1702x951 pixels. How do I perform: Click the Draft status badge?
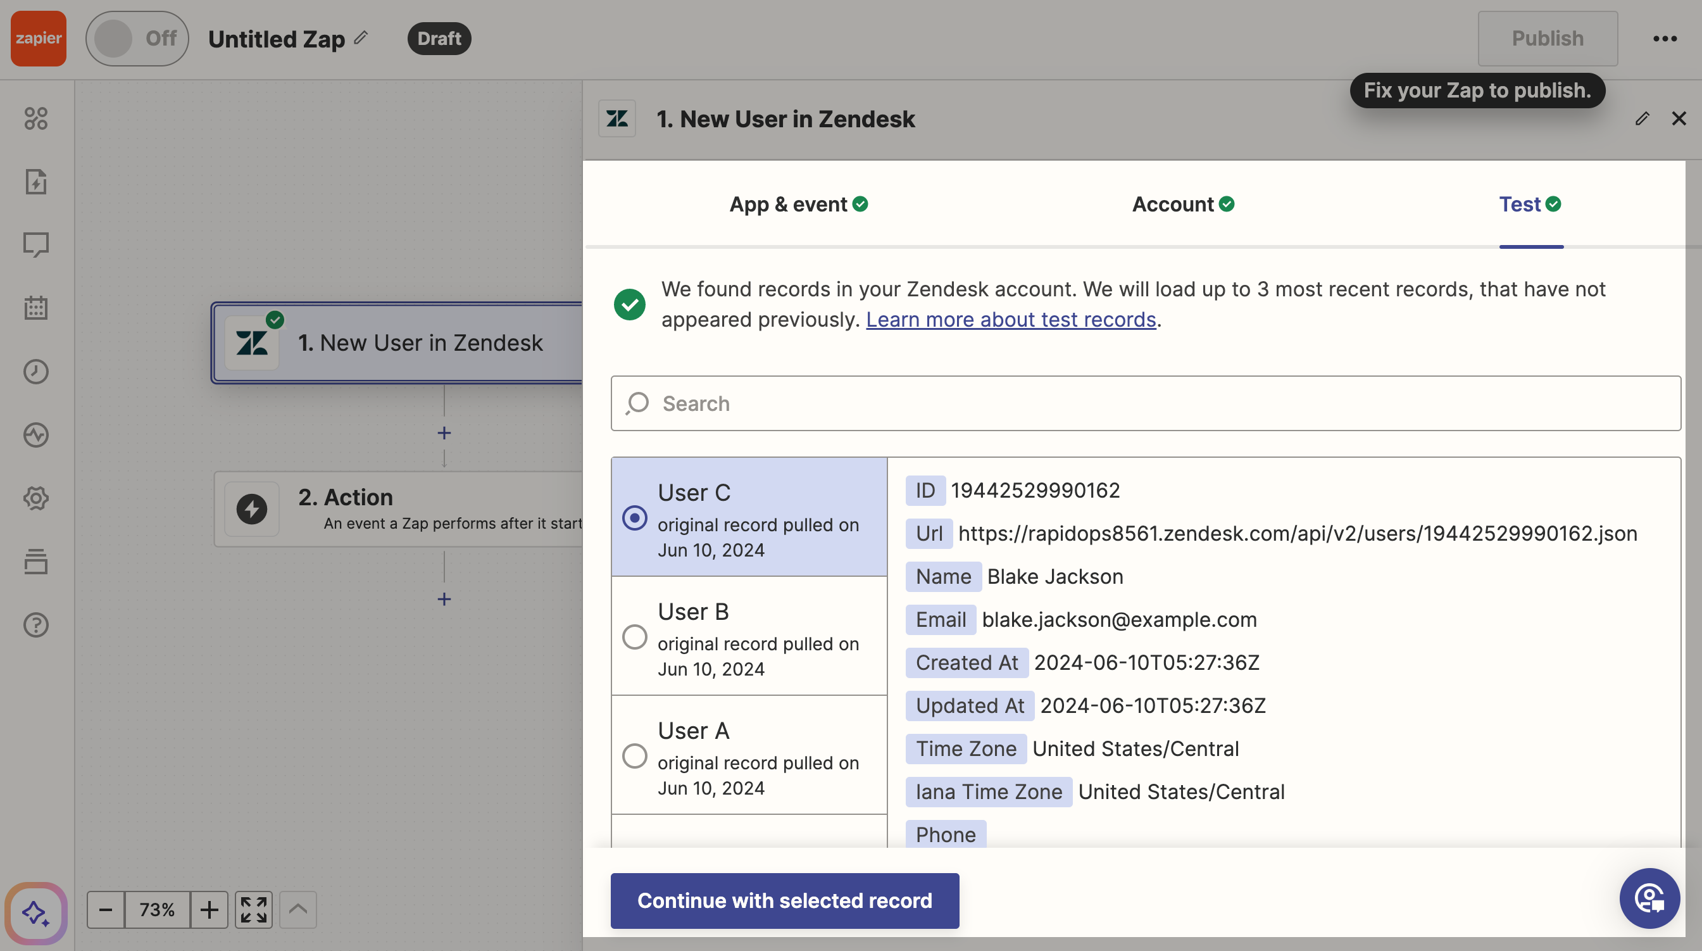[x=439, y=39]
